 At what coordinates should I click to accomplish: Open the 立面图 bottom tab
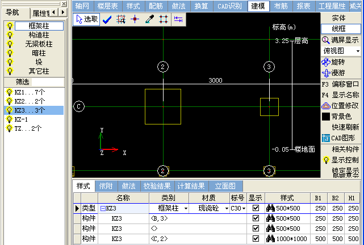(225, 186)
